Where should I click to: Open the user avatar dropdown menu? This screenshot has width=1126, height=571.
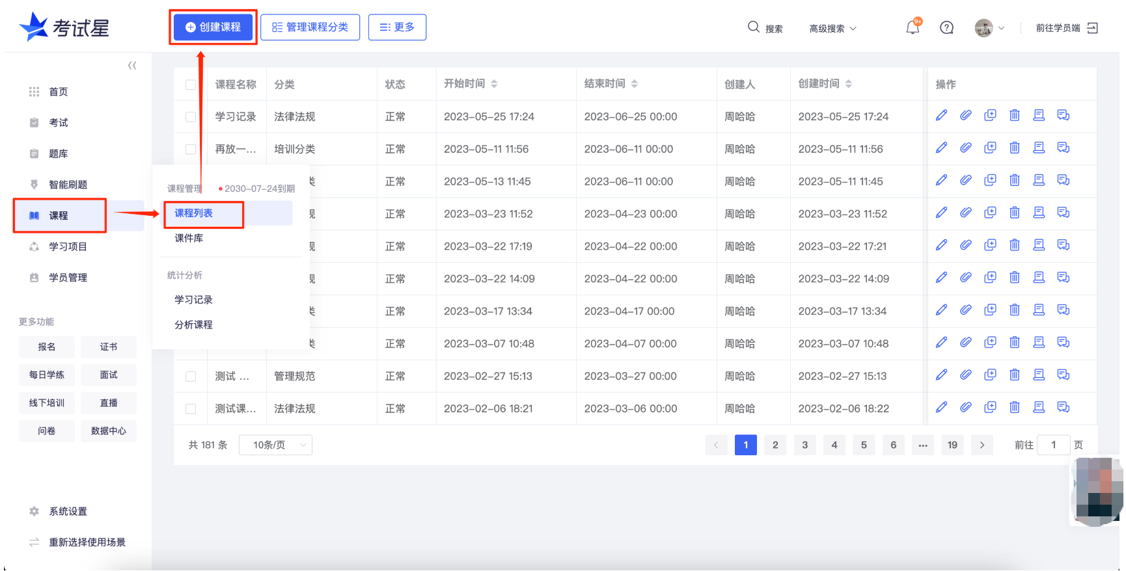point(989,28)
